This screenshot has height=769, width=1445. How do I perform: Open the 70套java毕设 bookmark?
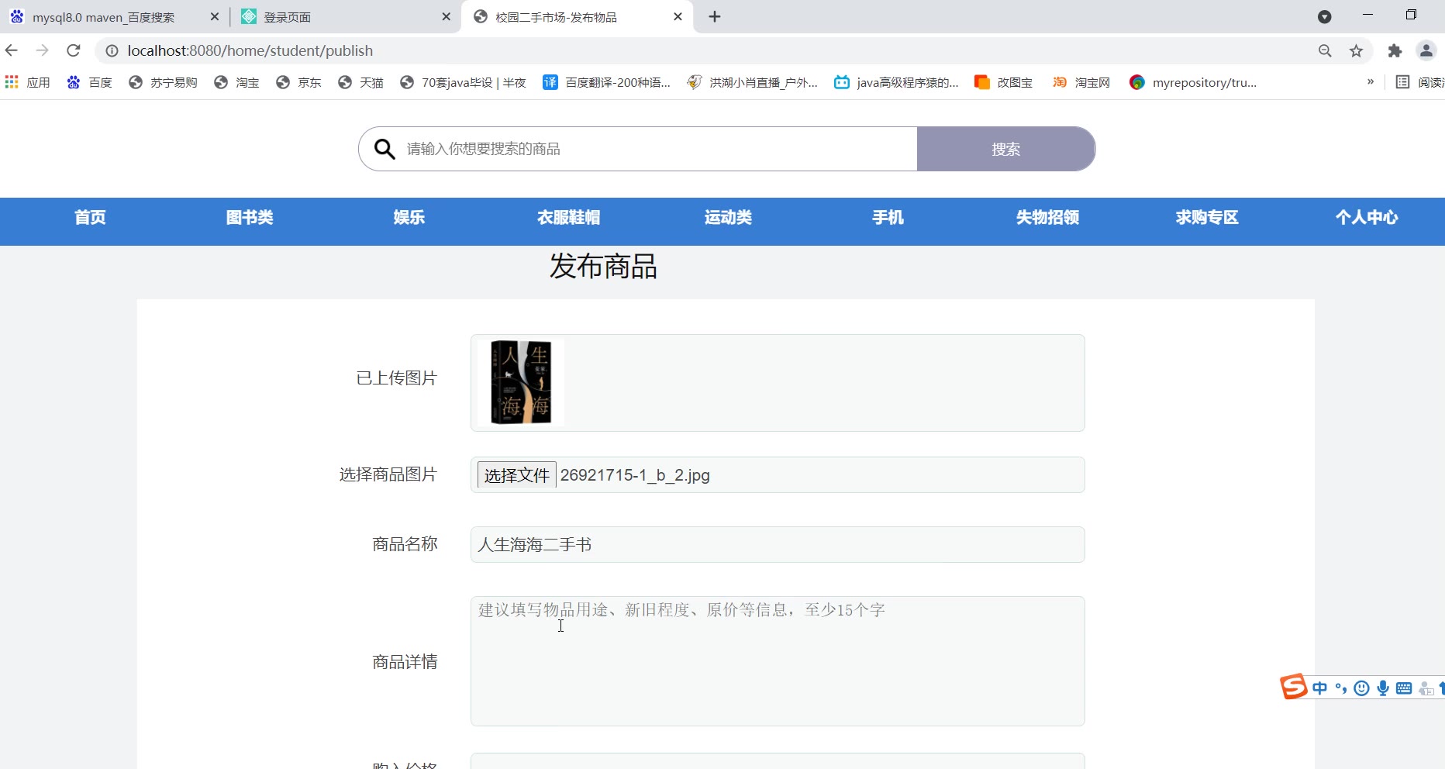[463, 82]
